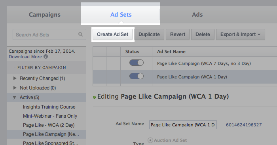Open the Ads tab
The image size is (277, 145).
pos(197,15)
